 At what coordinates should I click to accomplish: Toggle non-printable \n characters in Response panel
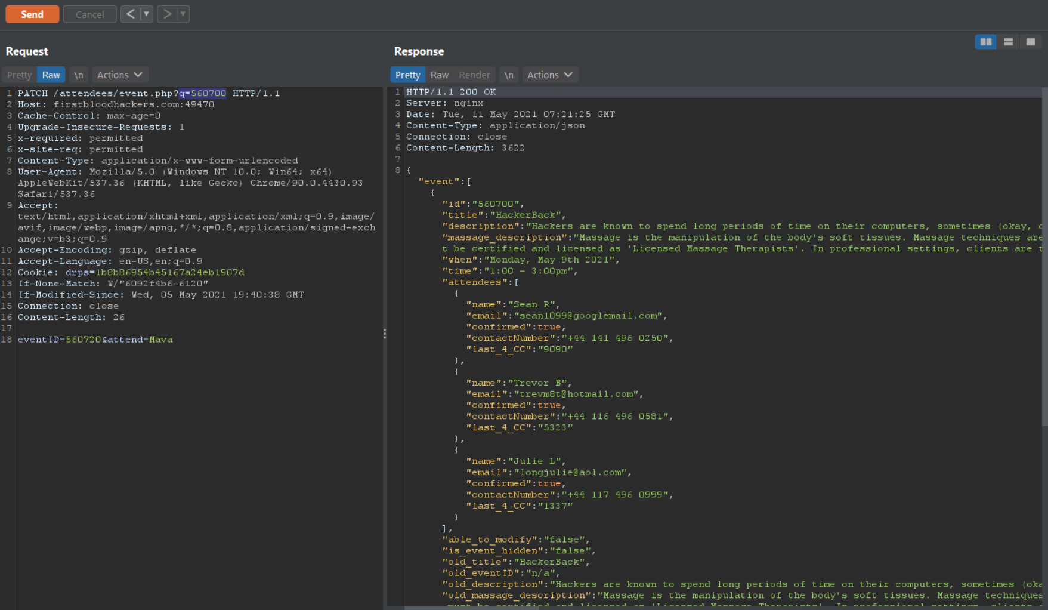coord(509,75)
